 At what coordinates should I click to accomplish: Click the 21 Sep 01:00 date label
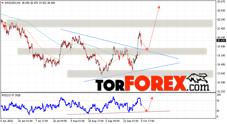130,121
